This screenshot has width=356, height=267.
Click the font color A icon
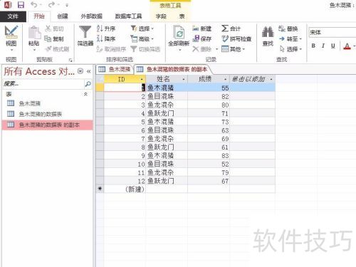(x=347, y=46)
